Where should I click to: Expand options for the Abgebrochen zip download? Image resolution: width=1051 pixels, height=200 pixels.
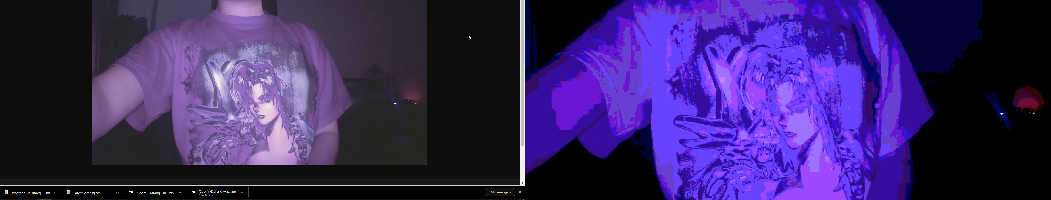[242, 193]
